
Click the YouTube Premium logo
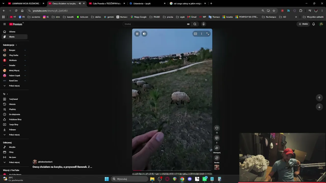16,24
